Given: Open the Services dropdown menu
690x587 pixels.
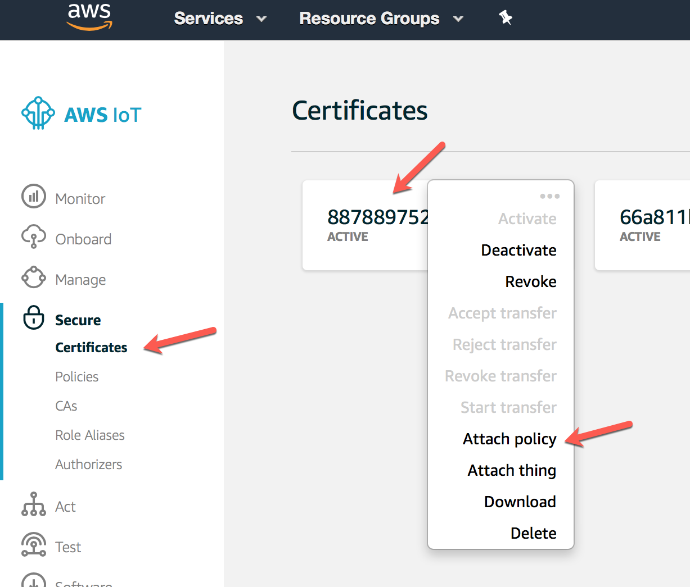Looking at the screenshot, I should (x=220, y=19).
